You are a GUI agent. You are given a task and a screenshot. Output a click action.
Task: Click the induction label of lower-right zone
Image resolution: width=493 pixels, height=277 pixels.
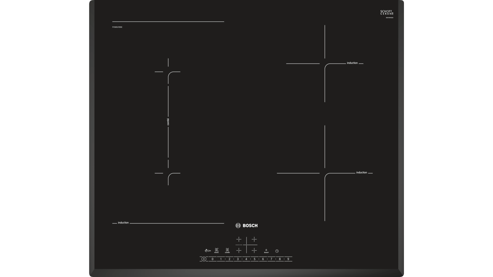(361, 173)
